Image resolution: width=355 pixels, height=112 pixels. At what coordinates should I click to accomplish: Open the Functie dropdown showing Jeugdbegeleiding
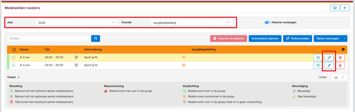191,23
